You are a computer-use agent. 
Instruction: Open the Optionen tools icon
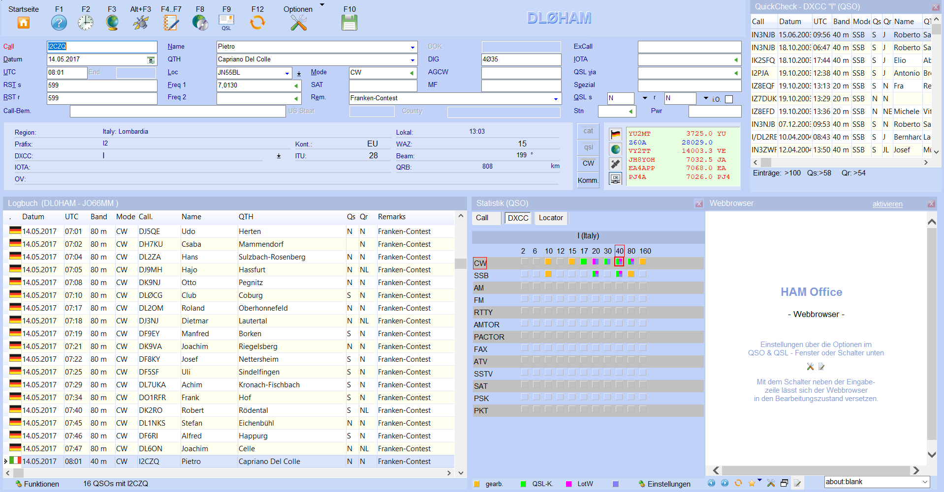pos(298,23)
